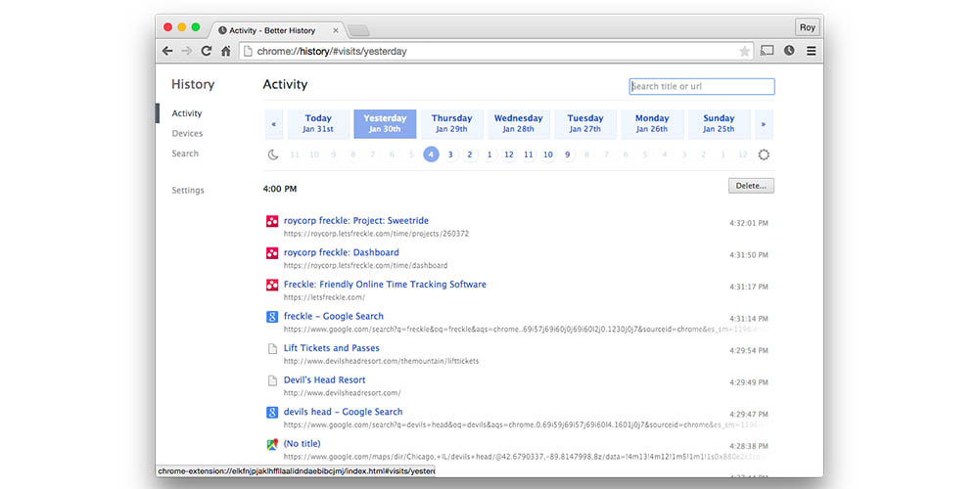The image size is (979, 489).
Task: Switch to Wednesday Jan 28th tab
Action: pyautogui.click(x=518, y=124)
